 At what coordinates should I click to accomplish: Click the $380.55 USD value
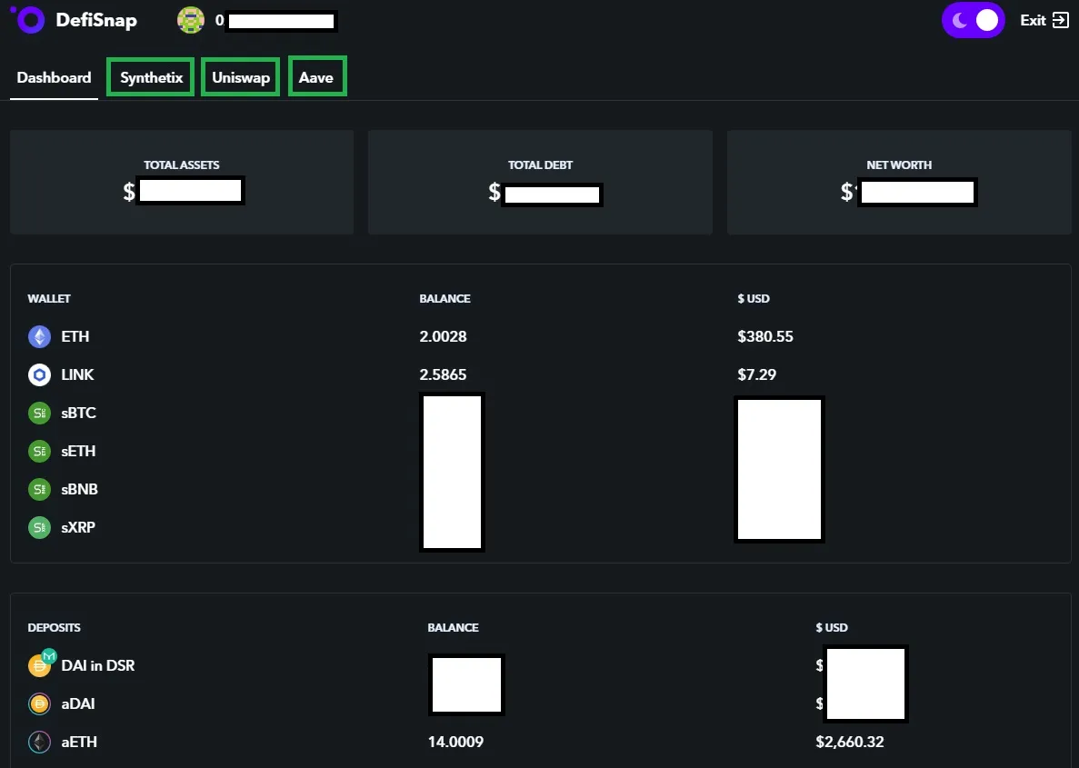point(765,336)
